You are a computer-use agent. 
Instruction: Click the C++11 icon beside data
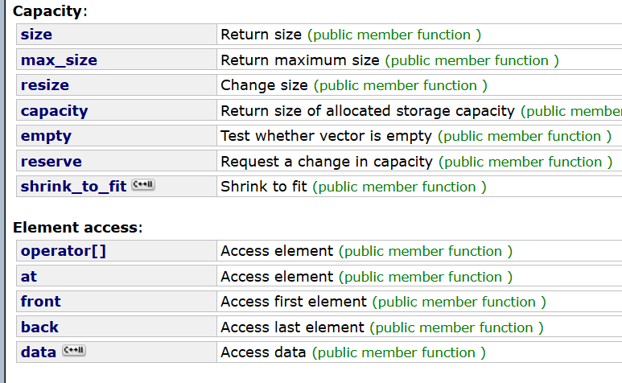[73, 352]
